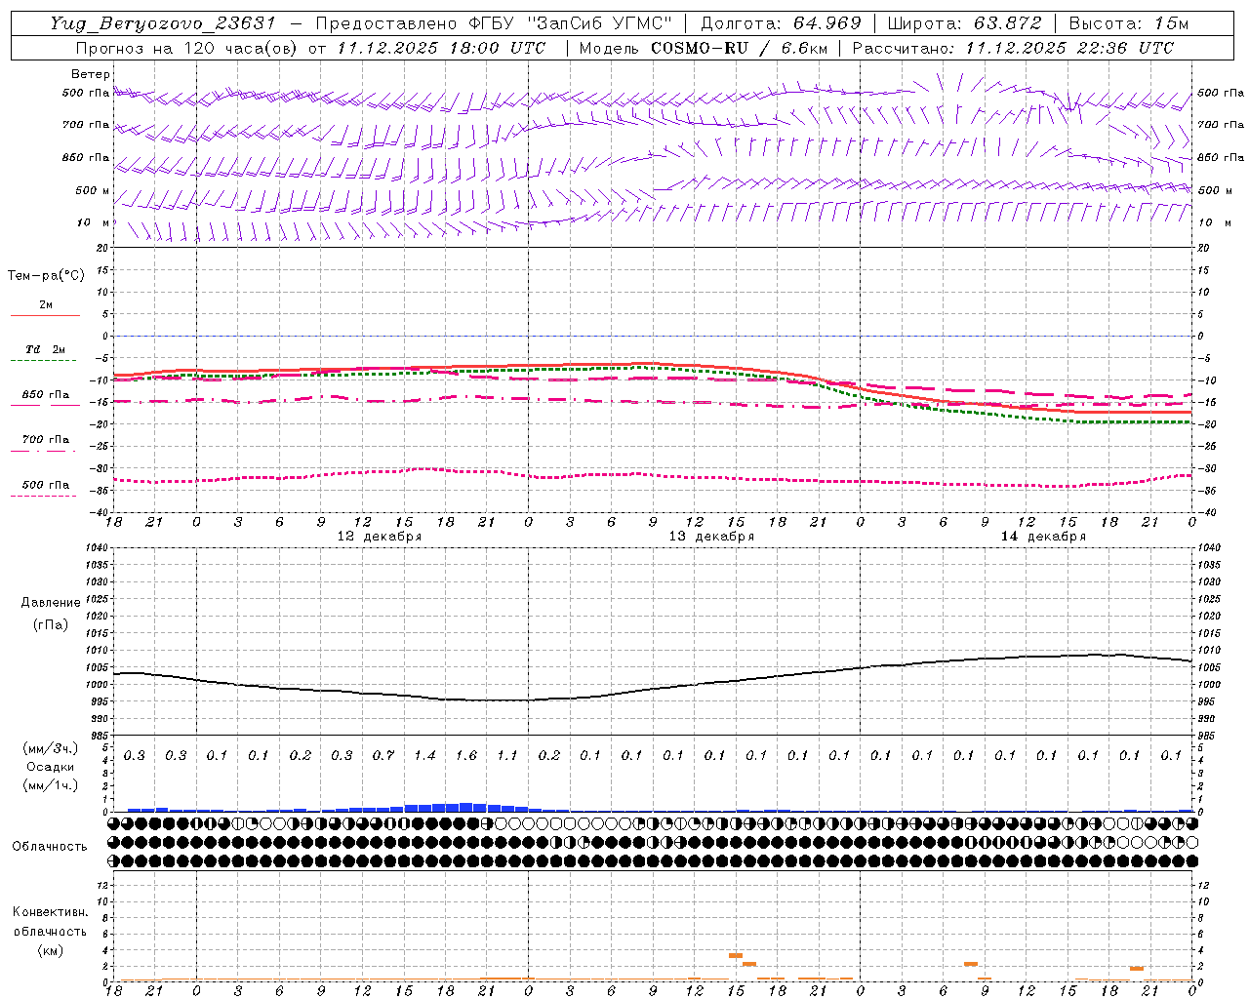Click the Конвективн. облачность (км) label
This screenshot has width=1249, height=999.
[x=50, y=931]
